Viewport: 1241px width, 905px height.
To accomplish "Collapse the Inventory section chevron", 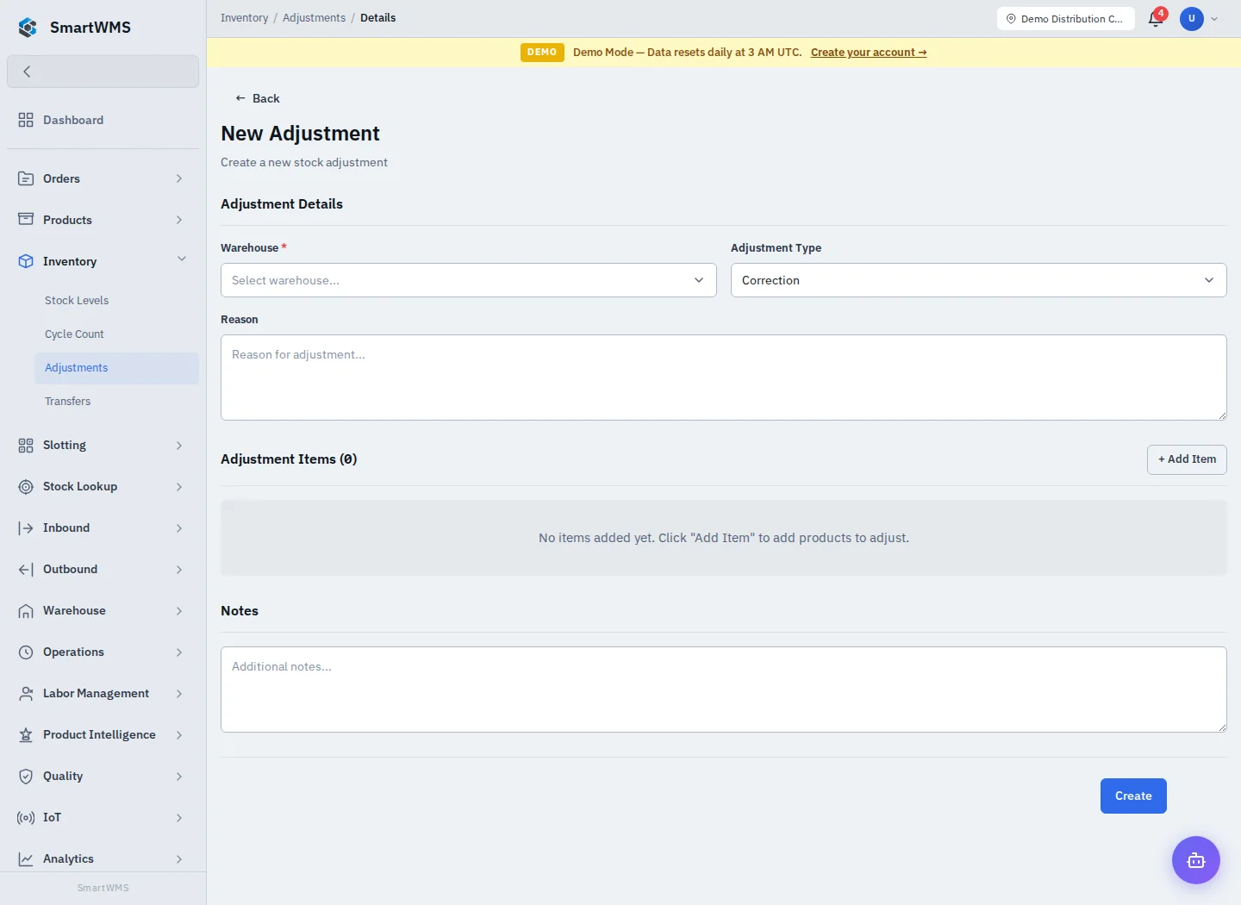I will (x=182, y=259).
